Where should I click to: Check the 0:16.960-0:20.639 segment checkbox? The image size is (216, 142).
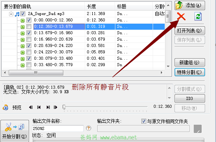pyautogui.click(x=29, y=39)
